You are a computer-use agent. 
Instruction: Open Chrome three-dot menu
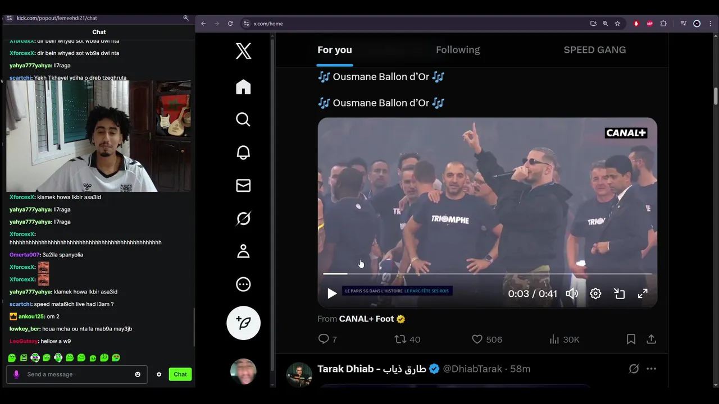click(710, 24)
